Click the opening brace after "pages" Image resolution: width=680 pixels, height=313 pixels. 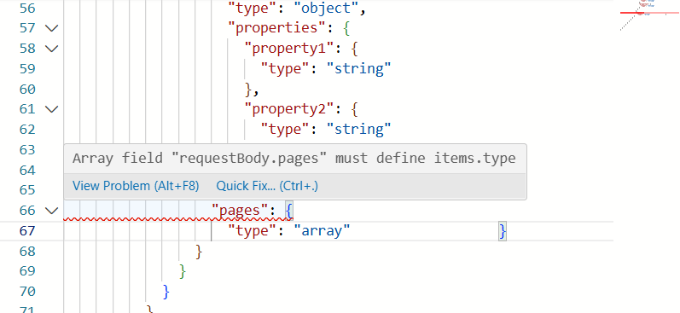(290, 211)
